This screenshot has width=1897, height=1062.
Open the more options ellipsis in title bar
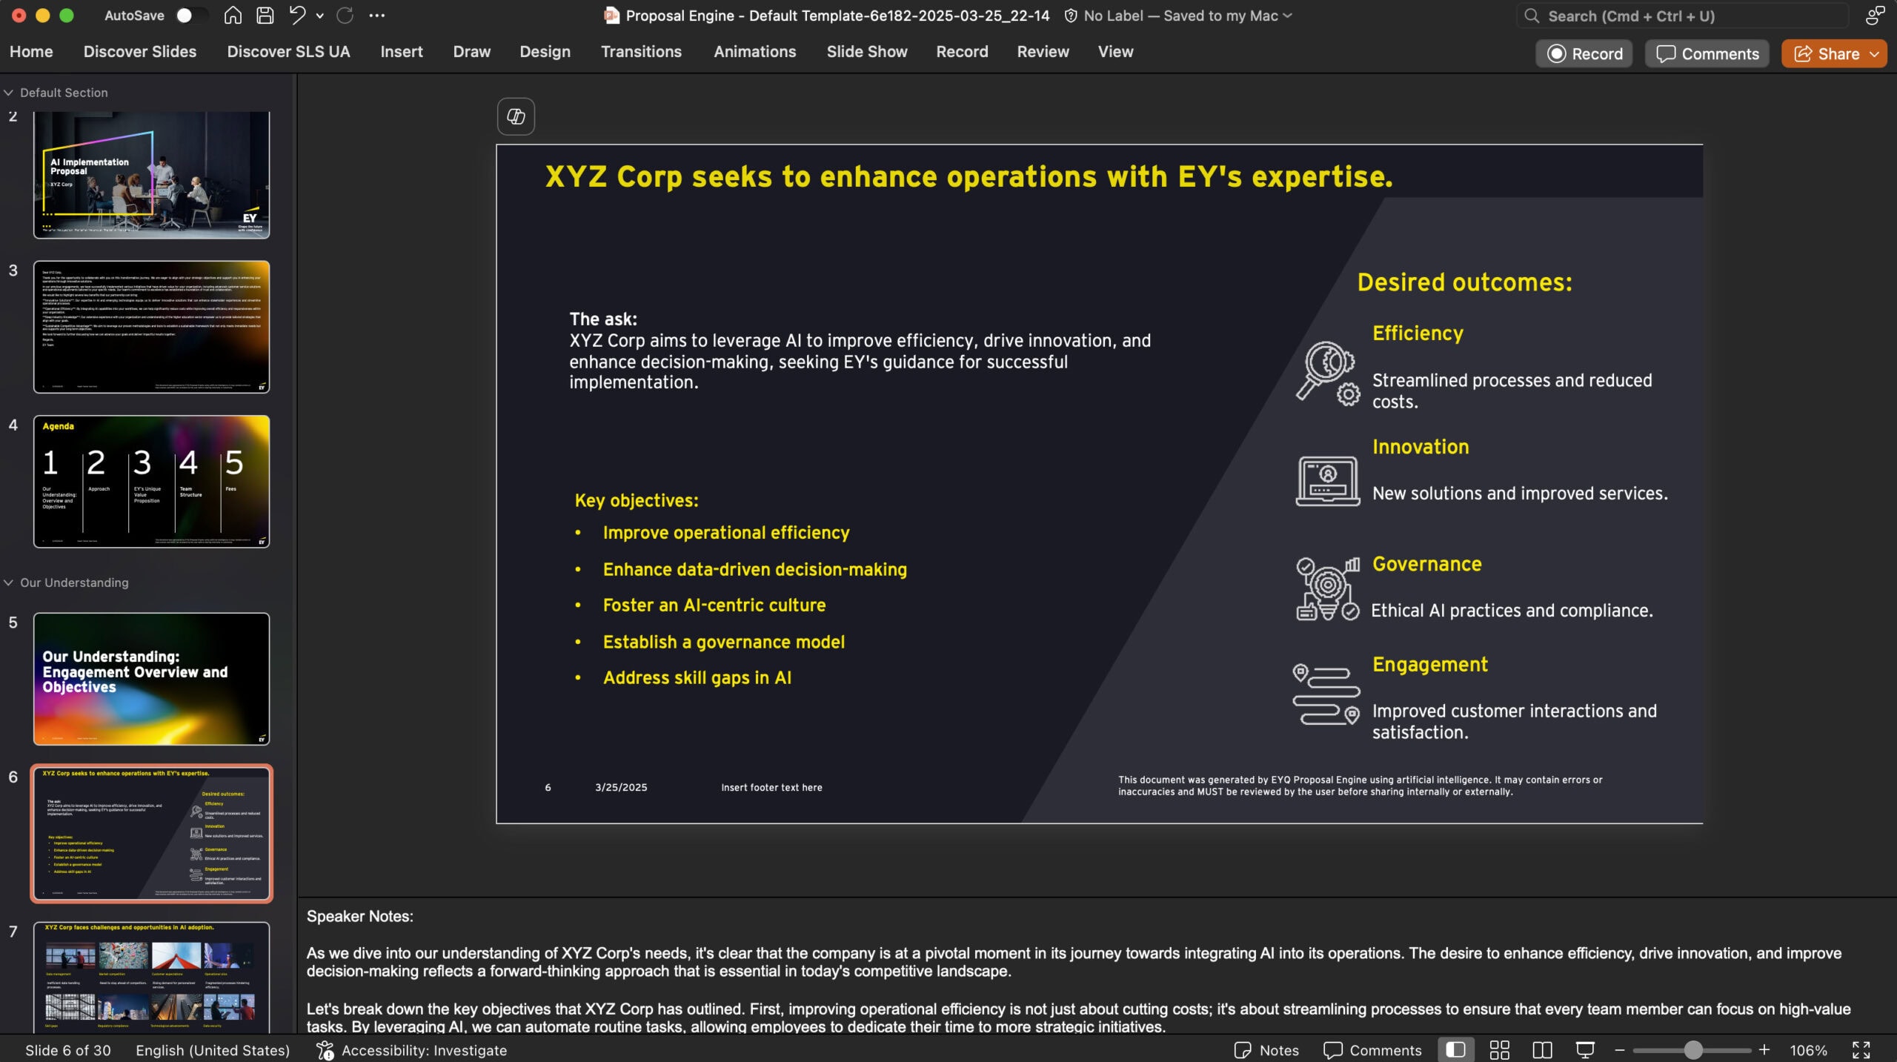click(x=376, y=16)
